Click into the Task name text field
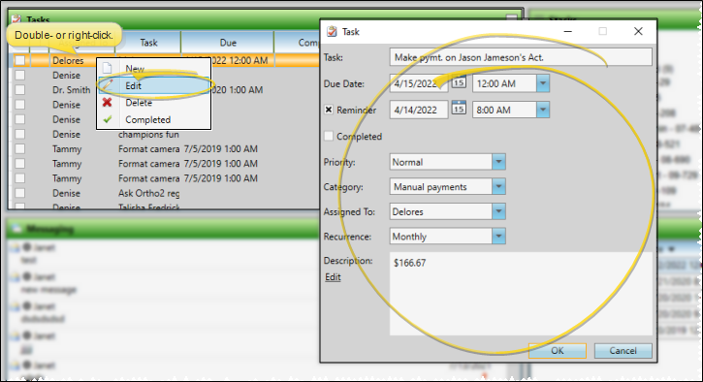 521,57
